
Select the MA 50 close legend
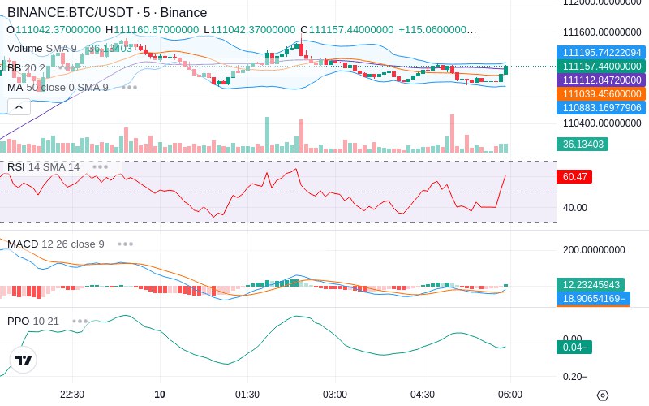point(58,88)
